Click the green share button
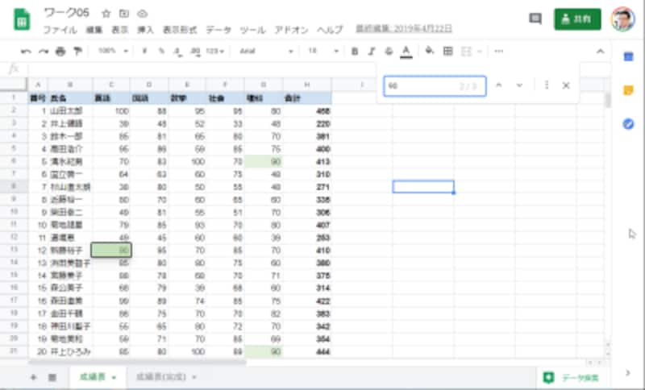Screen dimensions: 645x390 pyautogui.click(x=577, y=19)
